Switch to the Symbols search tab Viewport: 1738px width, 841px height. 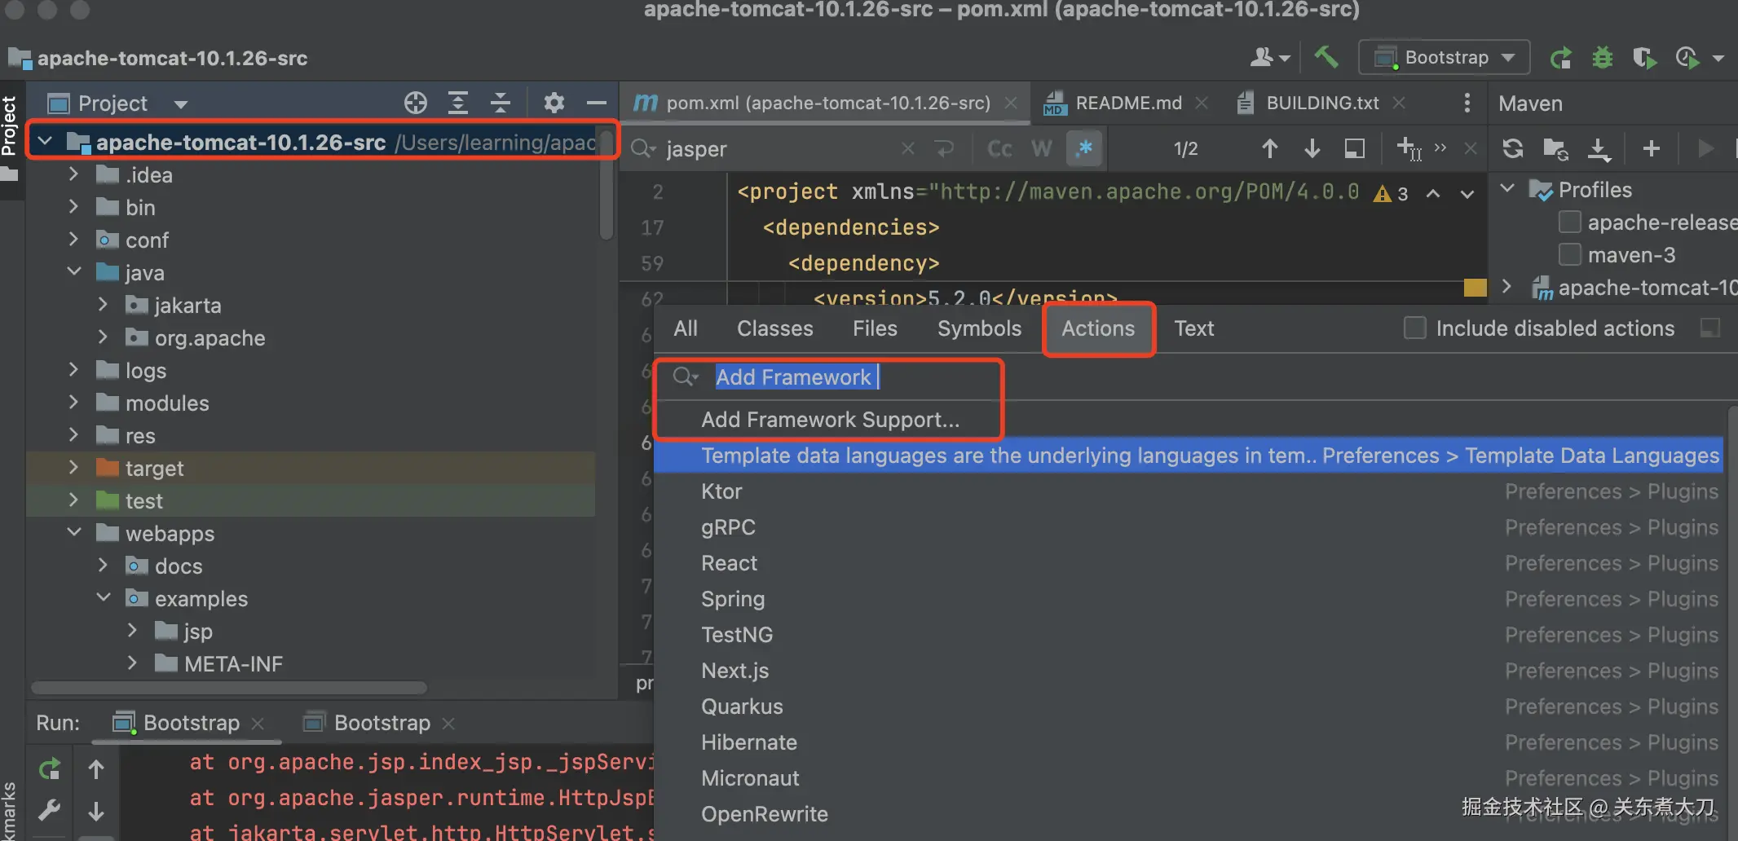(x=979, y=328)
